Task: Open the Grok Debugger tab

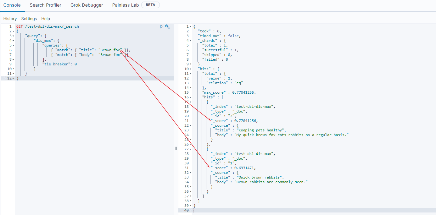Action: tap(87, 5)
